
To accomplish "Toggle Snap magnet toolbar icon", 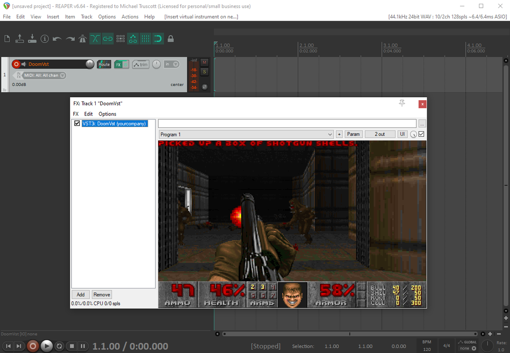I will [x=158, y=39].
